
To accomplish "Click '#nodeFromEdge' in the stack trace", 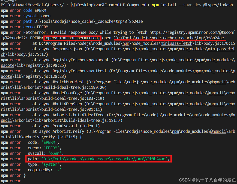I will 67,93.
